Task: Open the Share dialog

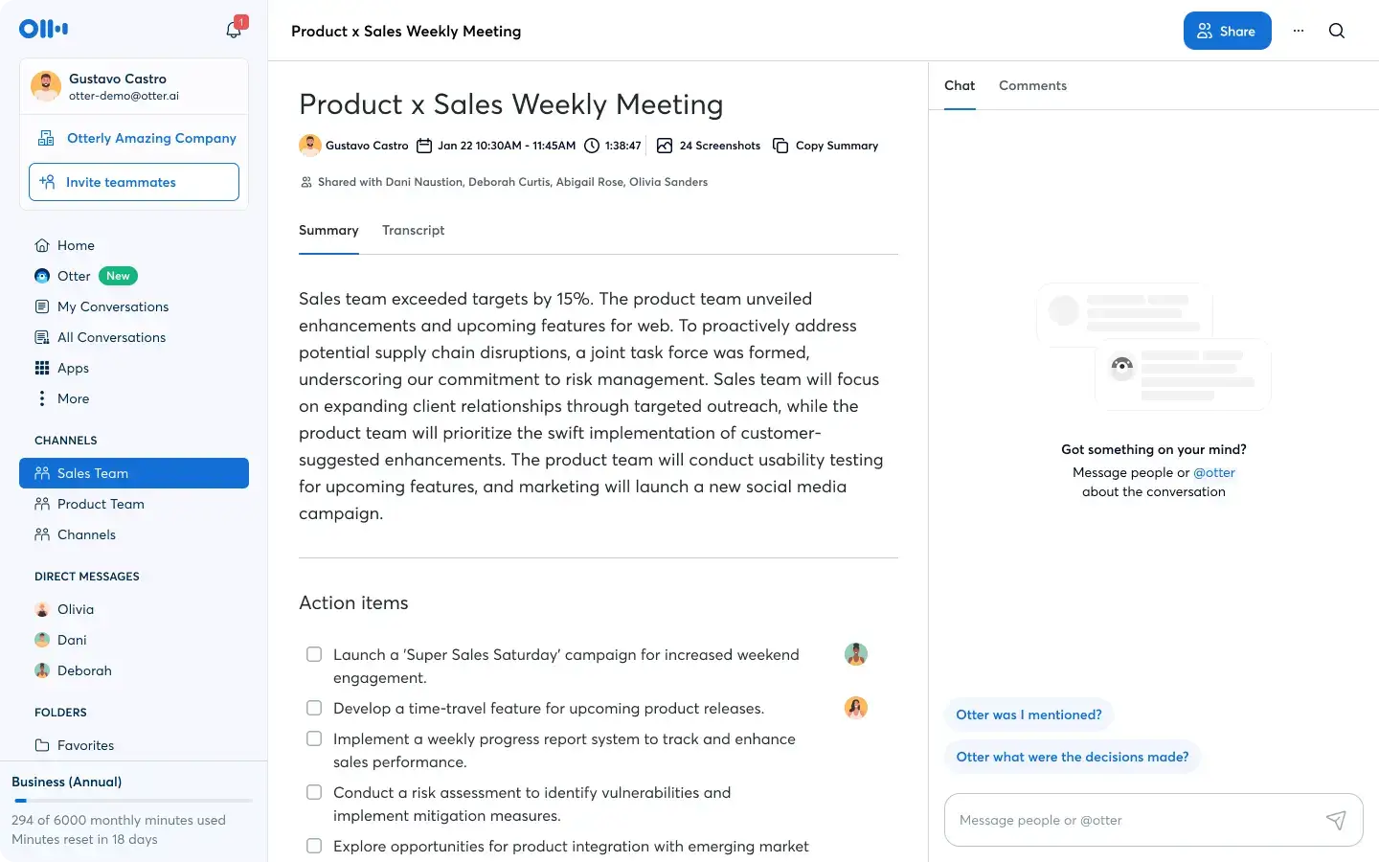Action: point(1227,31)
